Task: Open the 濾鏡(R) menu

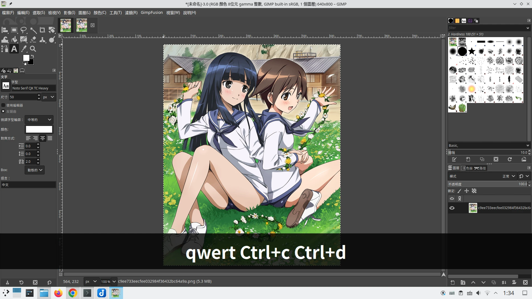Action: pyautogui.click(x=131, y=12)
